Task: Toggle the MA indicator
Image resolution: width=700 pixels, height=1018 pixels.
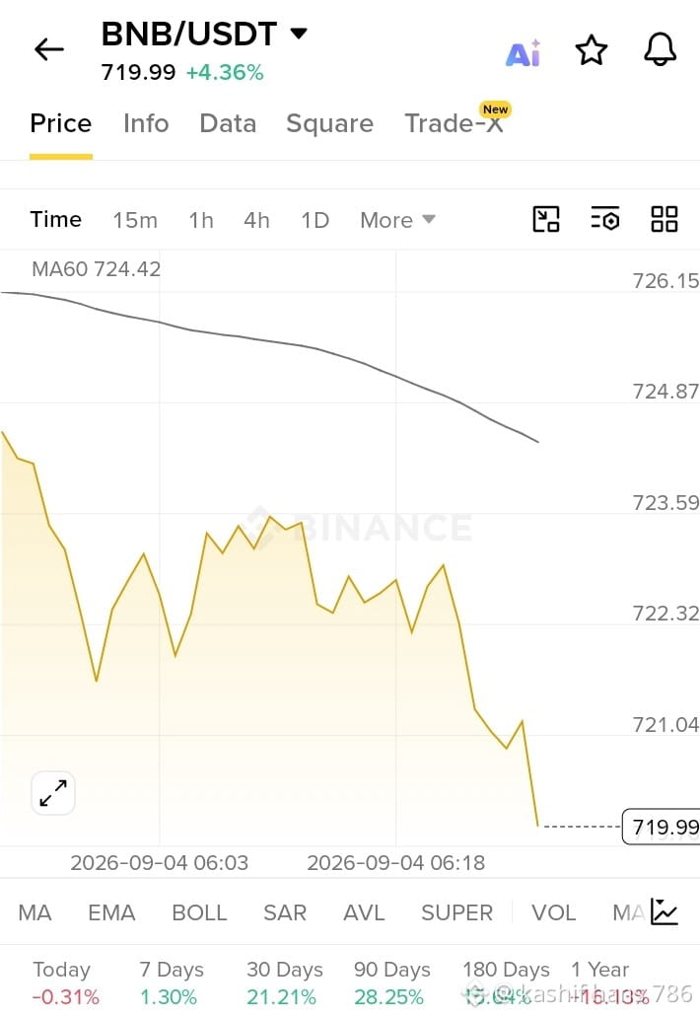Action: pos(35,912)
